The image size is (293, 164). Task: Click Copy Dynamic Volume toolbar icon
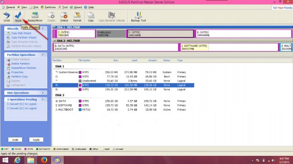[x=112, y=17]
